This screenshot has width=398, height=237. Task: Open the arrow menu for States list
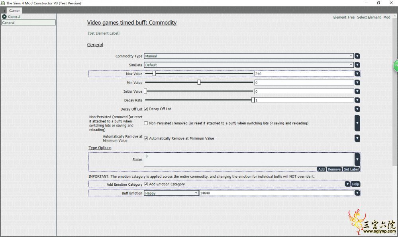pyautogui.click(x=357, y=159)
